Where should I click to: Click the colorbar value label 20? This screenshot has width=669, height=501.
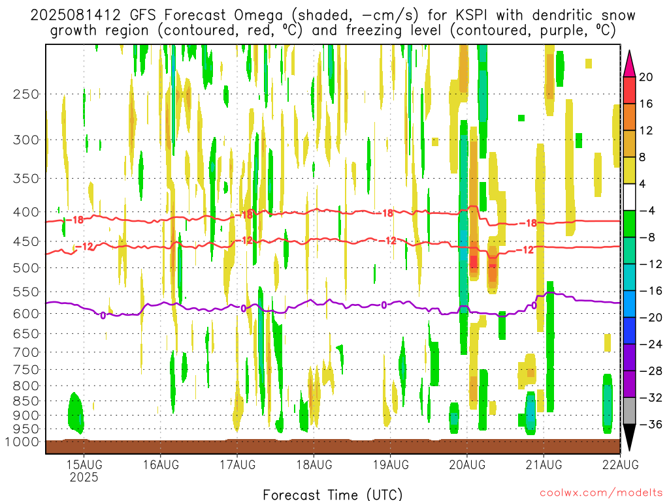(x=646, y=77)
